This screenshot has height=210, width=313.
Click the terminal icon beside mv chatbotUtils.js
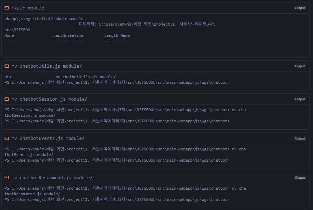pyautogui.click(x=7, y=66)
